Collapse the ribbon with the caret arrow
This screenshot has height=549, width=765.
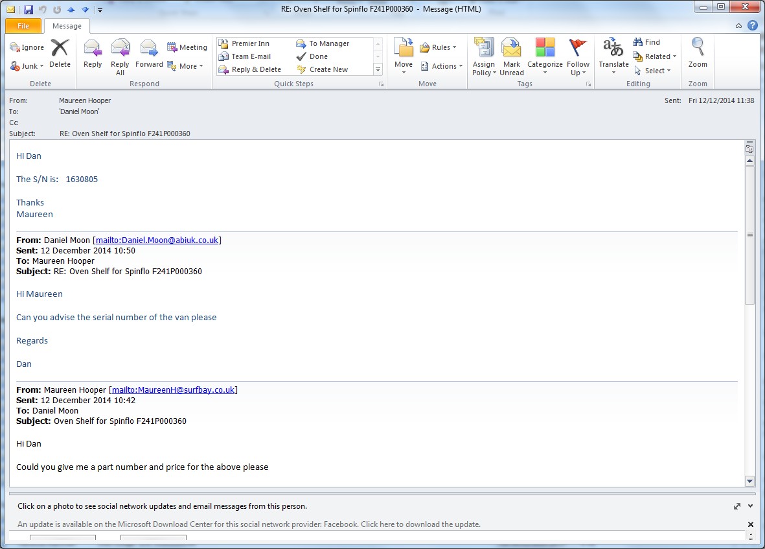tap(739, 26)
